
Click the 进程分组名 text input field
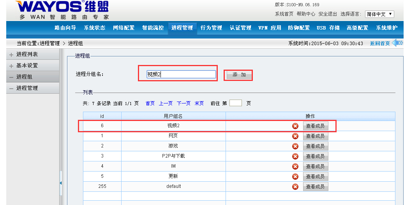(x=181, y=74)
